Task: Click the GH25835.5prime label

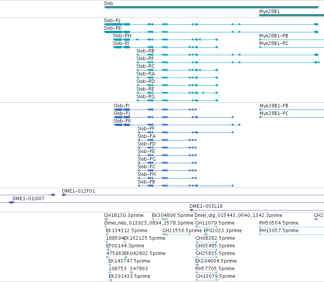Action: [x=215, y=253]
